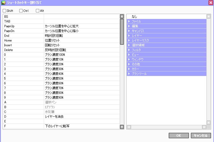This screenshot has height=142, width=214.
Task: Click the command list left scroll arrow
Action: coord(129,127)
